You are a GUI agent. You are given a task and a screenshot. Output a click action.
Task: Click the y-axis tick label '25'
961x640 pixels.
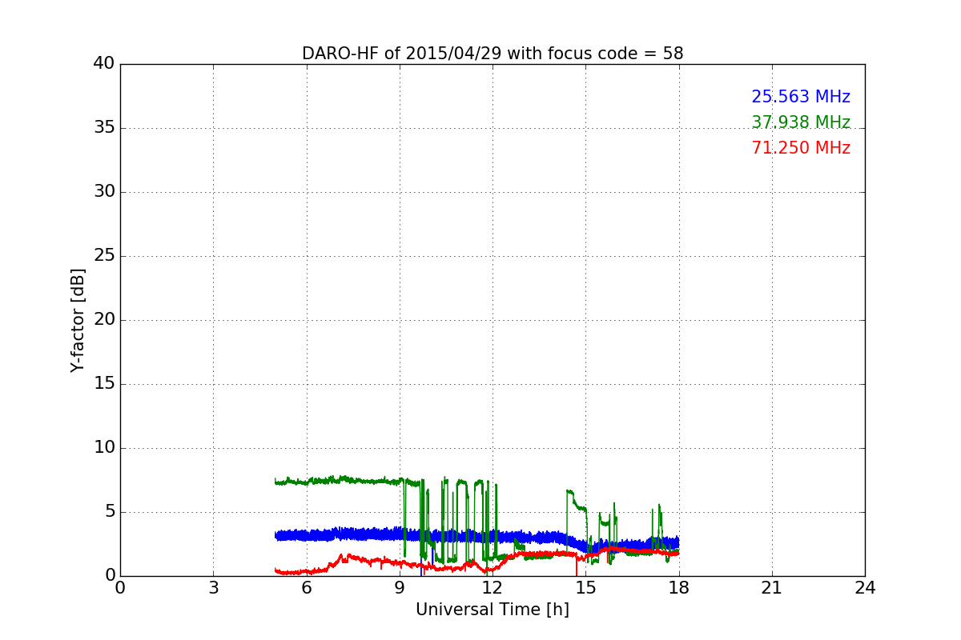[x=103, y=256]
